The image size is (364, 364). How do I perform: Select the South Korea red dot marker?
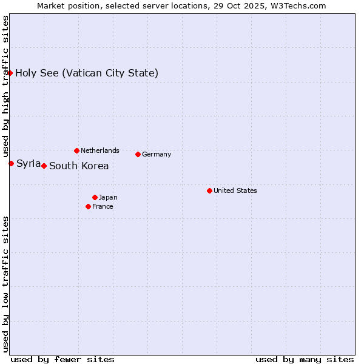click(x=44, y=166)
